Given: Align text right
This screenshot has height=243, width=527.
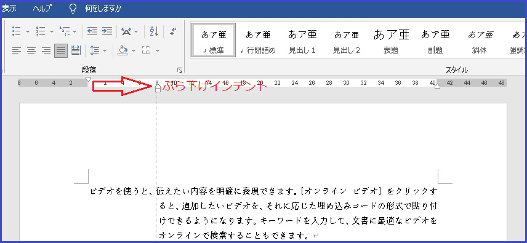Looking at the screenshot, I should tap(46, 50).
